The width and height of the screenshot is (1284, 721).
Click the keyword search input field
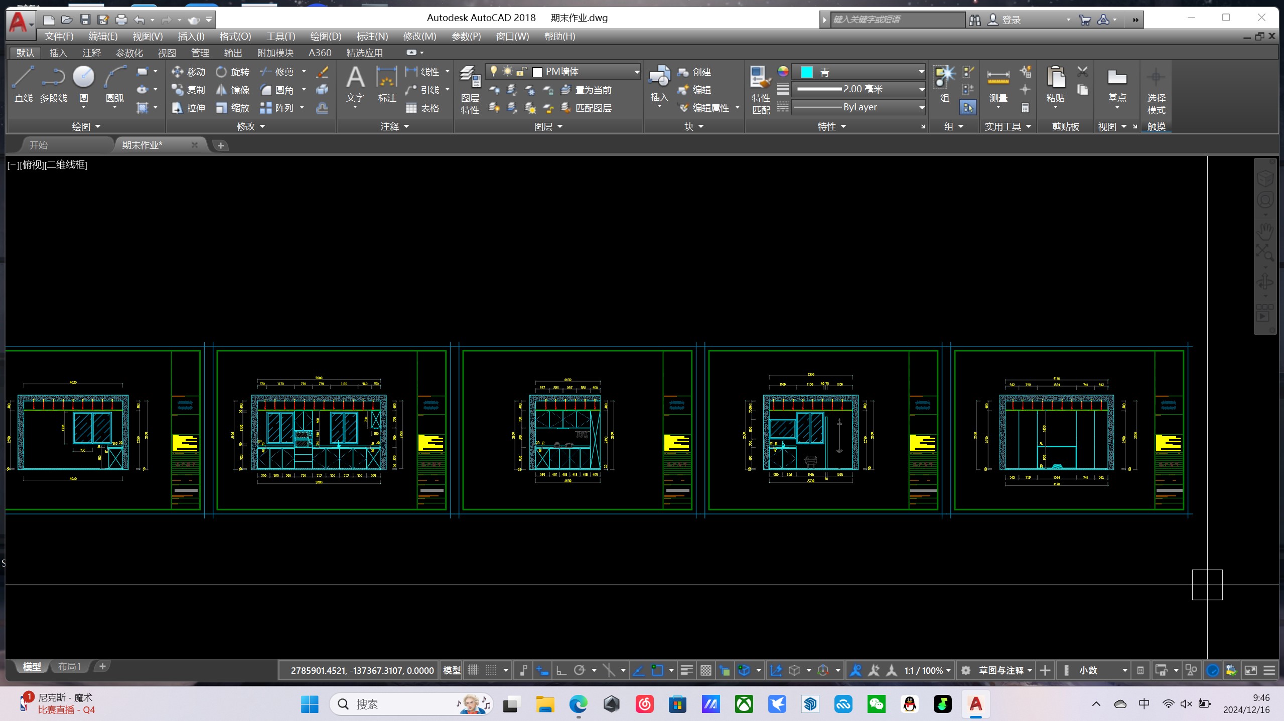[897, 20]
